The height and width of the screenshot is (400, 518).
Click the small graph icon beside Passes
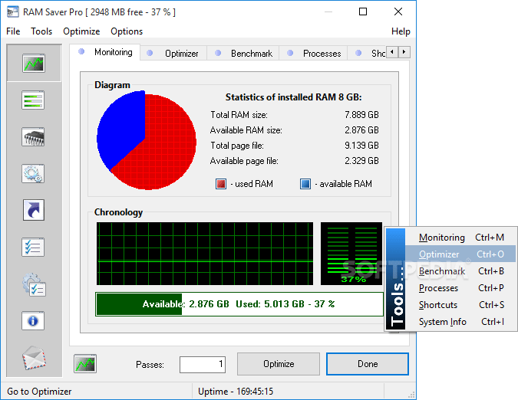[85, 364]
